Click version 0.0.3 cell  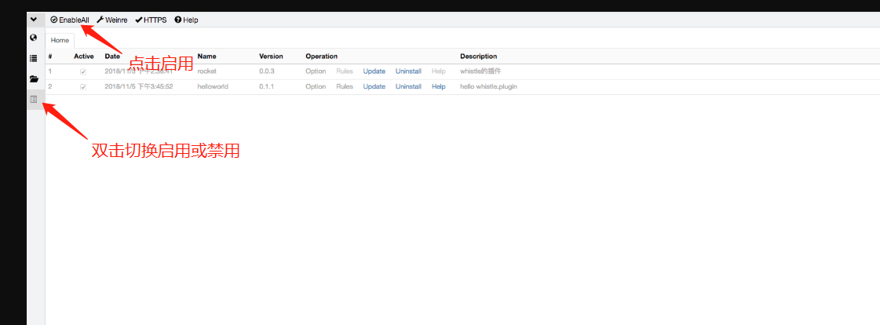(x=267, y=71)
